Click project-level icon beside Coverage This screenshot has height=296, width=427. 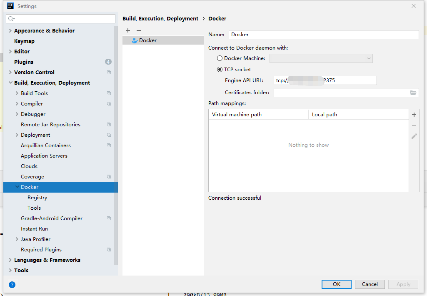click(109, 177)
